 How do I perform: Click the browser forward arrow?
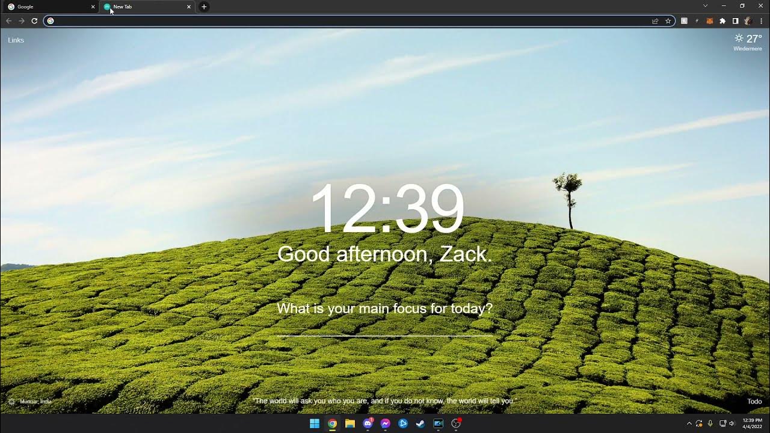(x=22, y=20)
